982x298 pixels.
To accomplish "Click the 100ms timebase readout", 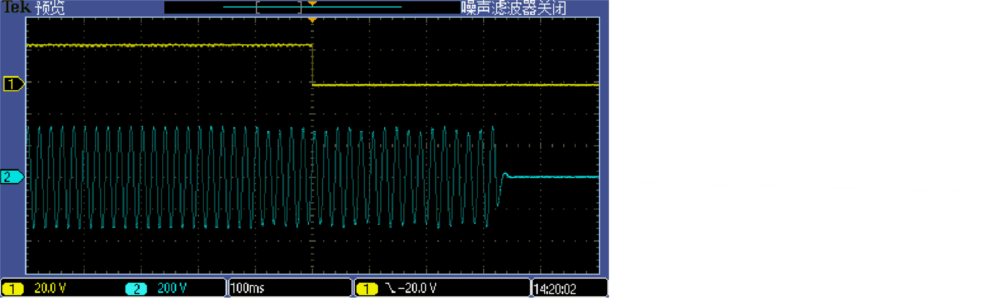I will pos(247,288).
